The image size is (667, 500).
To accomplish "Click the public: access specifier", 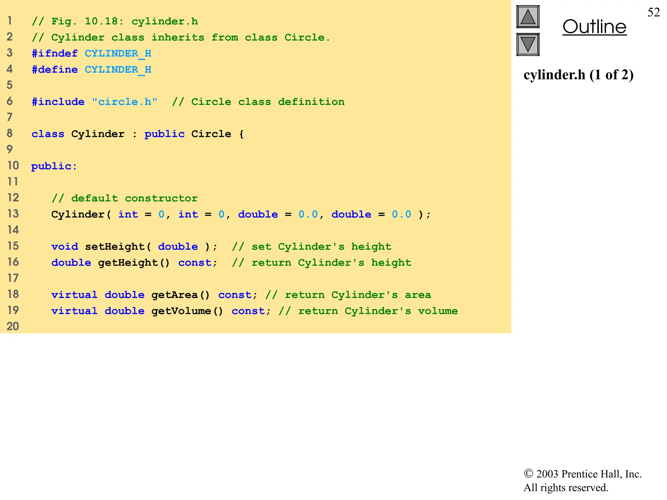I will point(54,166).
